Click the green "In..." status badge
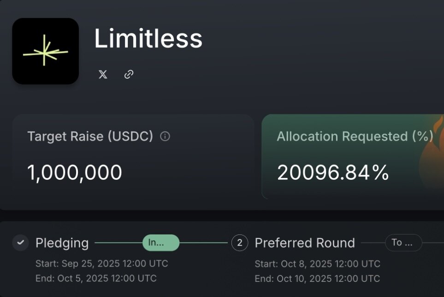The width and height of the screenshot is (444, 297). (160, 243)
